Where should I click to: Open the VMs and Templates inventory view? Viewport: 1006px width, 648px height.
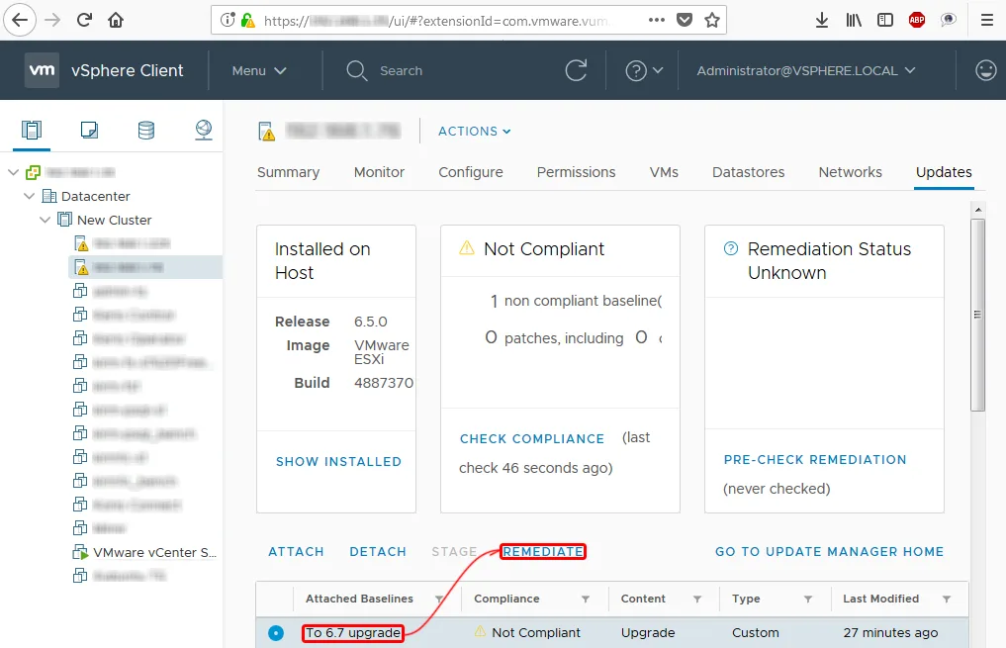point(89,131)
